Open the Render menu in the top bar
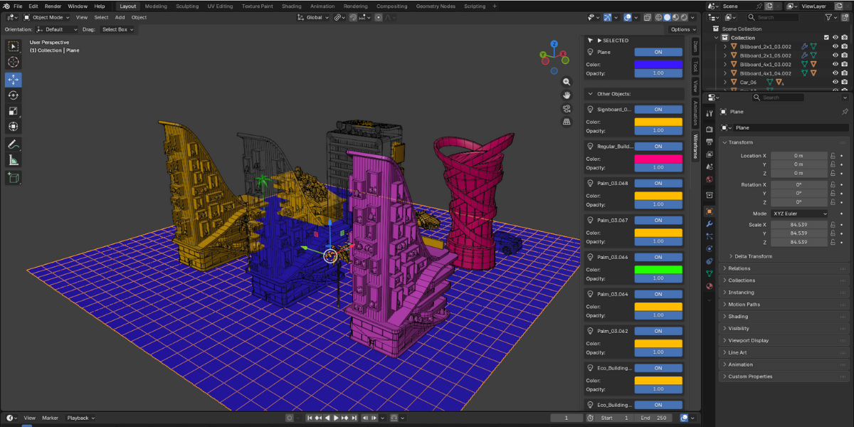This screenshot has width=854, height=427. 53,6
